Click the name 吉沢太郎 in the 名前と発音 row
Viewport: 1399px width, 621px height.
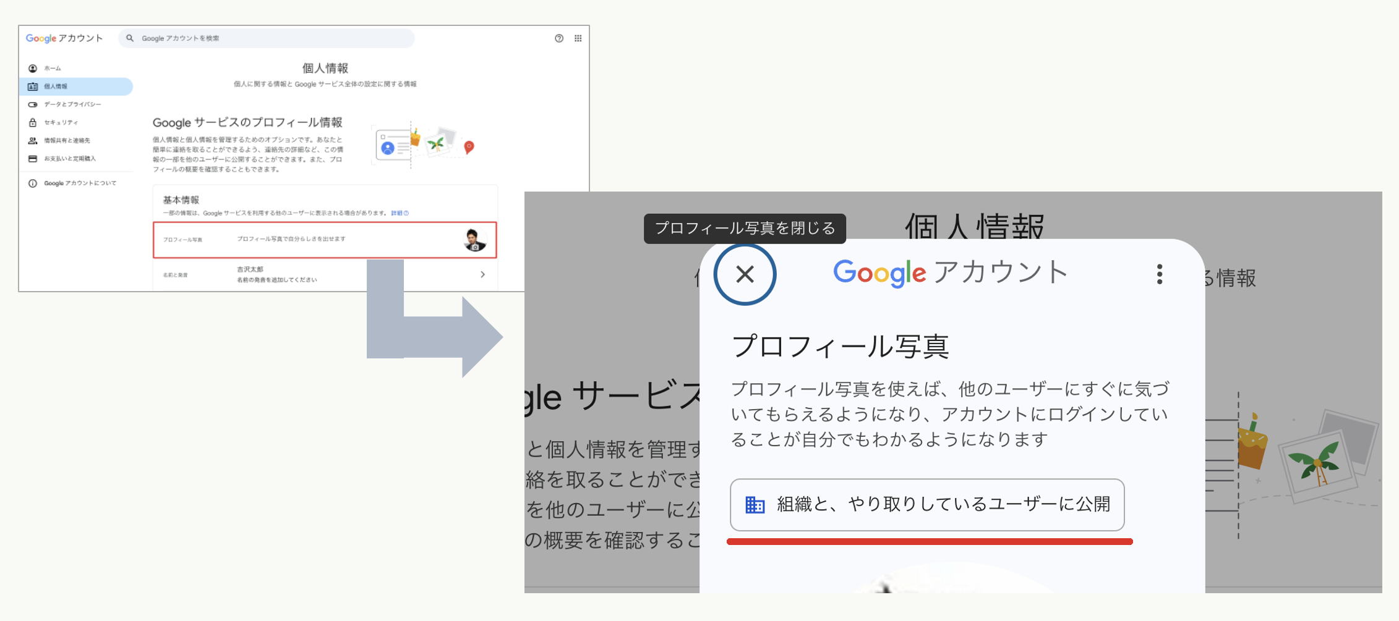coord(250,269)
